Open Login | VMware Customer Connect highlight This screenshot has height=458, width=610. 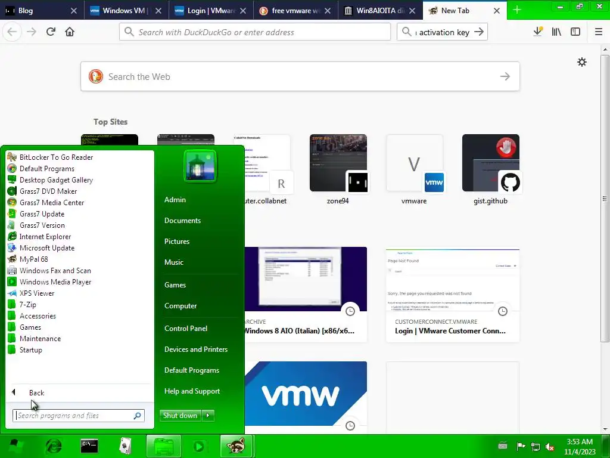tap(453, 295)
